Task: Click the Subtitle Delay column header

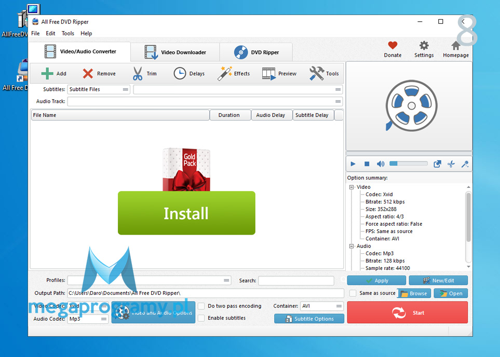Action: pos(313,115)
